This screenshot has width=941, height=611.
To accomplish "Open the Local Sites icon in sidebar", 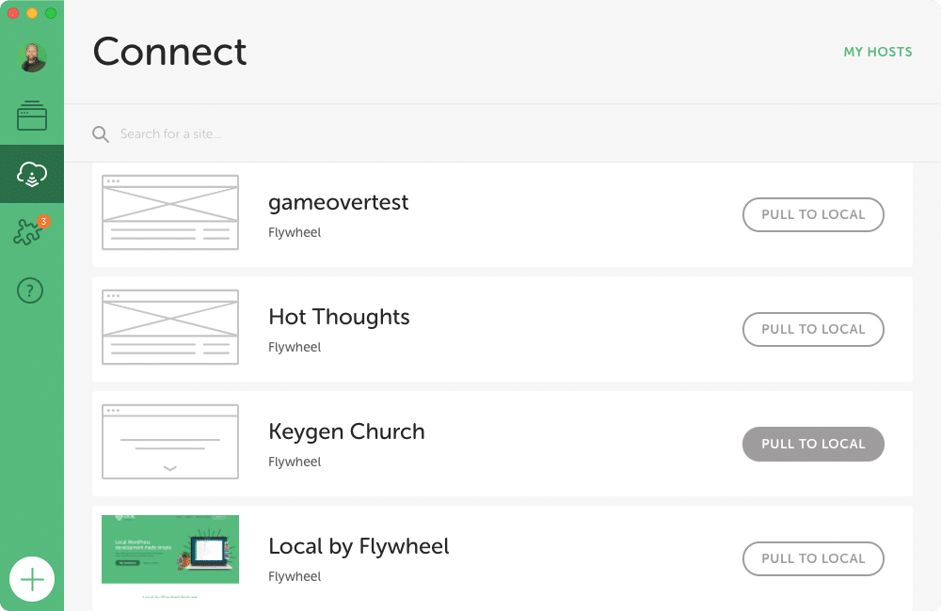I will [x=32, y=116].
